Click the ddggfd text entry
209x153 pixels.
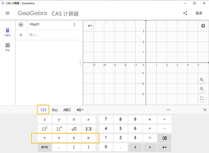coord(34,24)
